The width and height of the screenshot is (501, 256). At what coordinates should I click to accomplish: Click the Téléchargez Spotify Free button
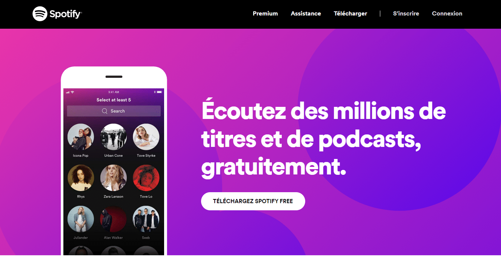253,201
